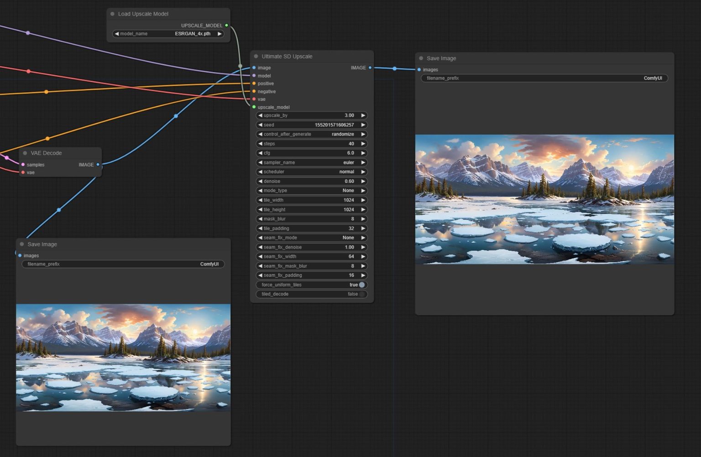The image size is (701, 457).
Task: Click the images input socket on the right Save Image node
Action: [419, 69]
